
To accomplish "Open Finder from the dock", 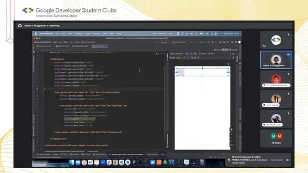I will click(72, 162).
